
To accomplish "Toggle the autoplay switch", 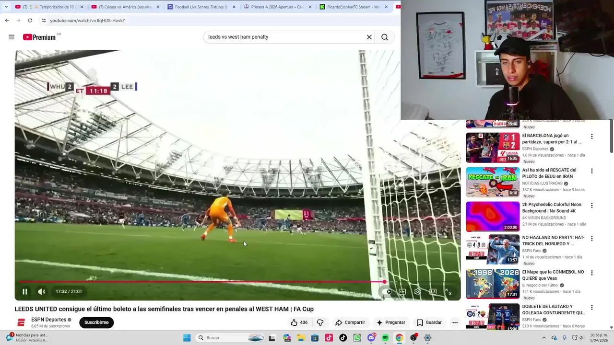I will pos(387,291).
